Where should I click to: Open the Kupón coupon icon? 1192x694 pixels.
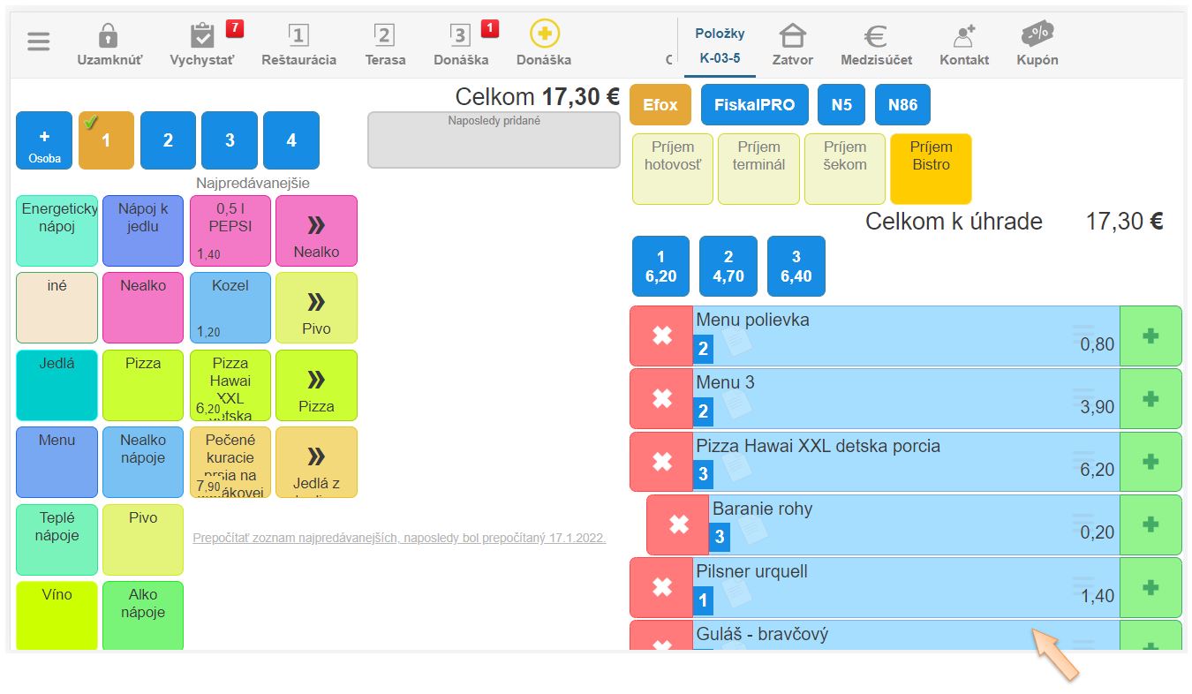click(1037, 35)
